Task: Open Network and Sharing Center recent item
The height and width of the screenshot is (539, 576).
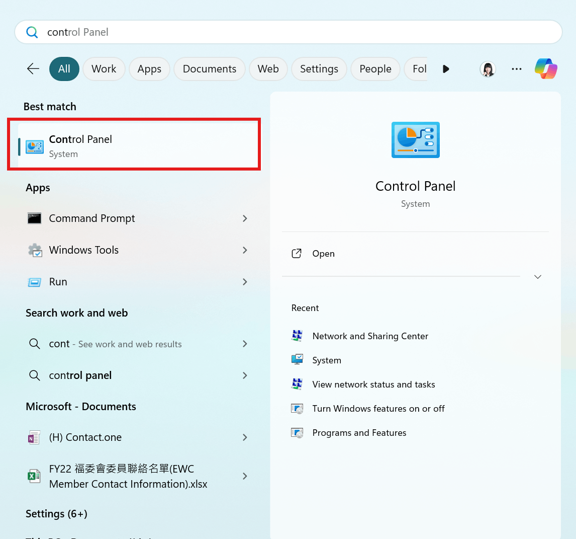Action: [x=370, y=336]
